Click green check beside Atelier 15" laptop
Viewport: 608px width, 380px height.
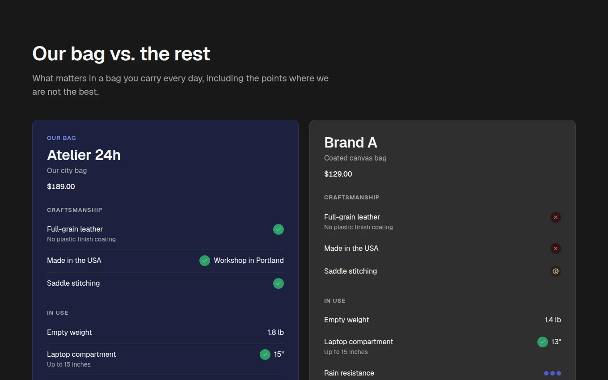tap(265, 355)
